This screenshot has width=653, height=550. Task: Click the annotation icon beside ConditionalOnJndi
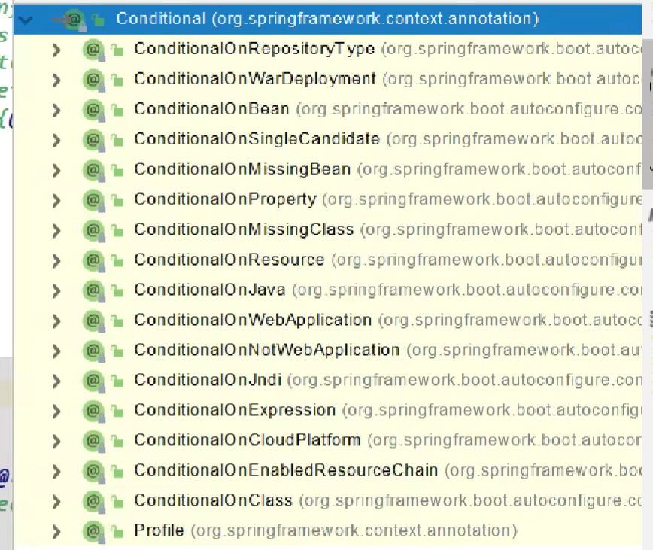pos(93,381)
